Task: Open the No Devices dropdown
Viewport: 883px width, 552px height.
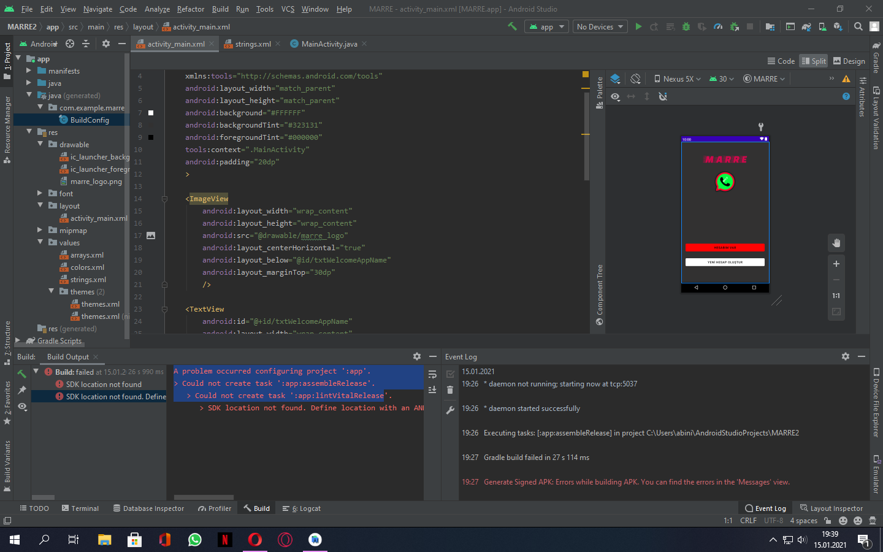Action: (600, 26)
